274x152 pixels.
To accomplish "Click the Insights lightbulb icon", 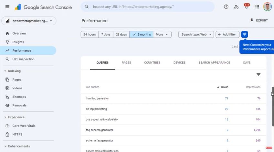I will coord(7,42).
